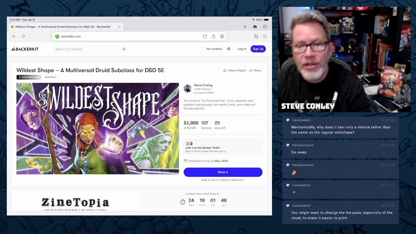Viewport: 416px width, 234px height.
Task: Click the copy pages icon in browser toolbar
Action: (x=256, y=36)
